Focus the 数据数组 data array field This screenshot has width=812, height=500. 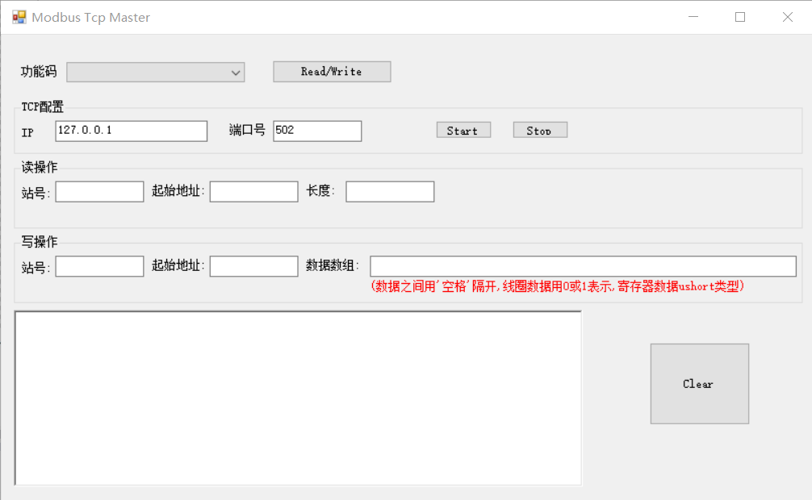pos(583,266)
